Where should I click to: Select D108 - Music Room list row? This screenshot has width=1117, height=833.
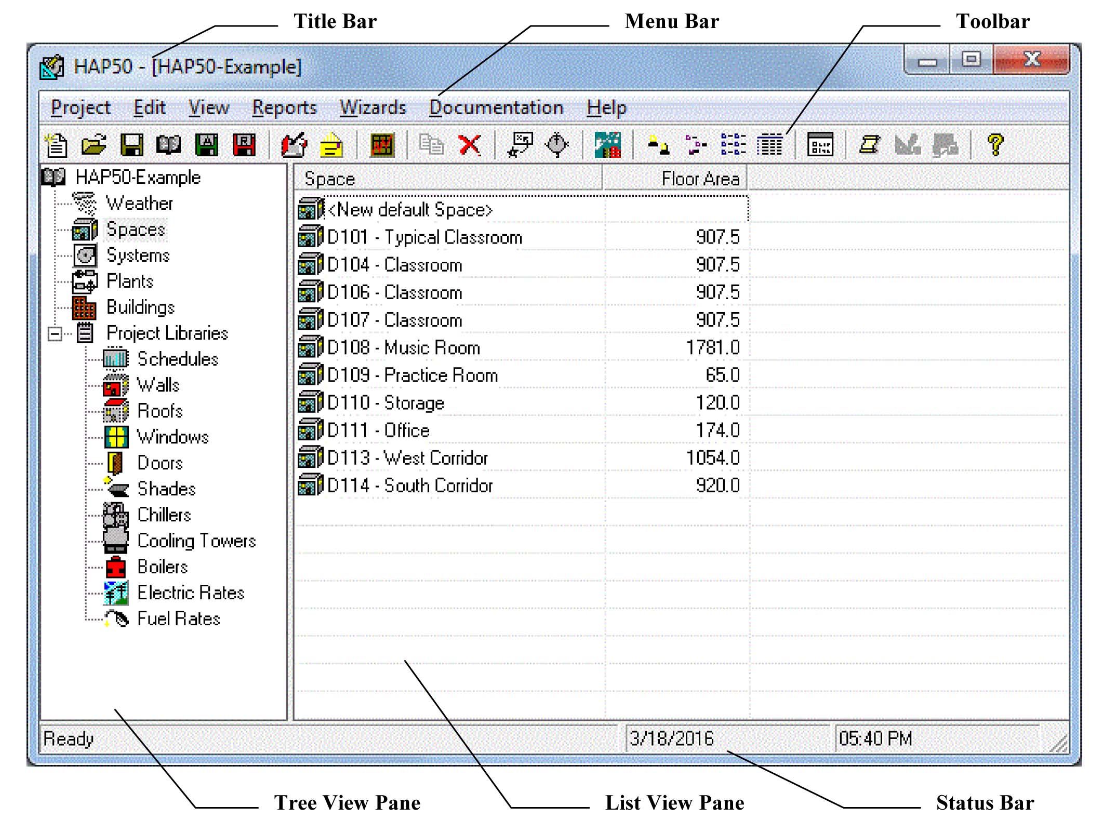point(403,347)
